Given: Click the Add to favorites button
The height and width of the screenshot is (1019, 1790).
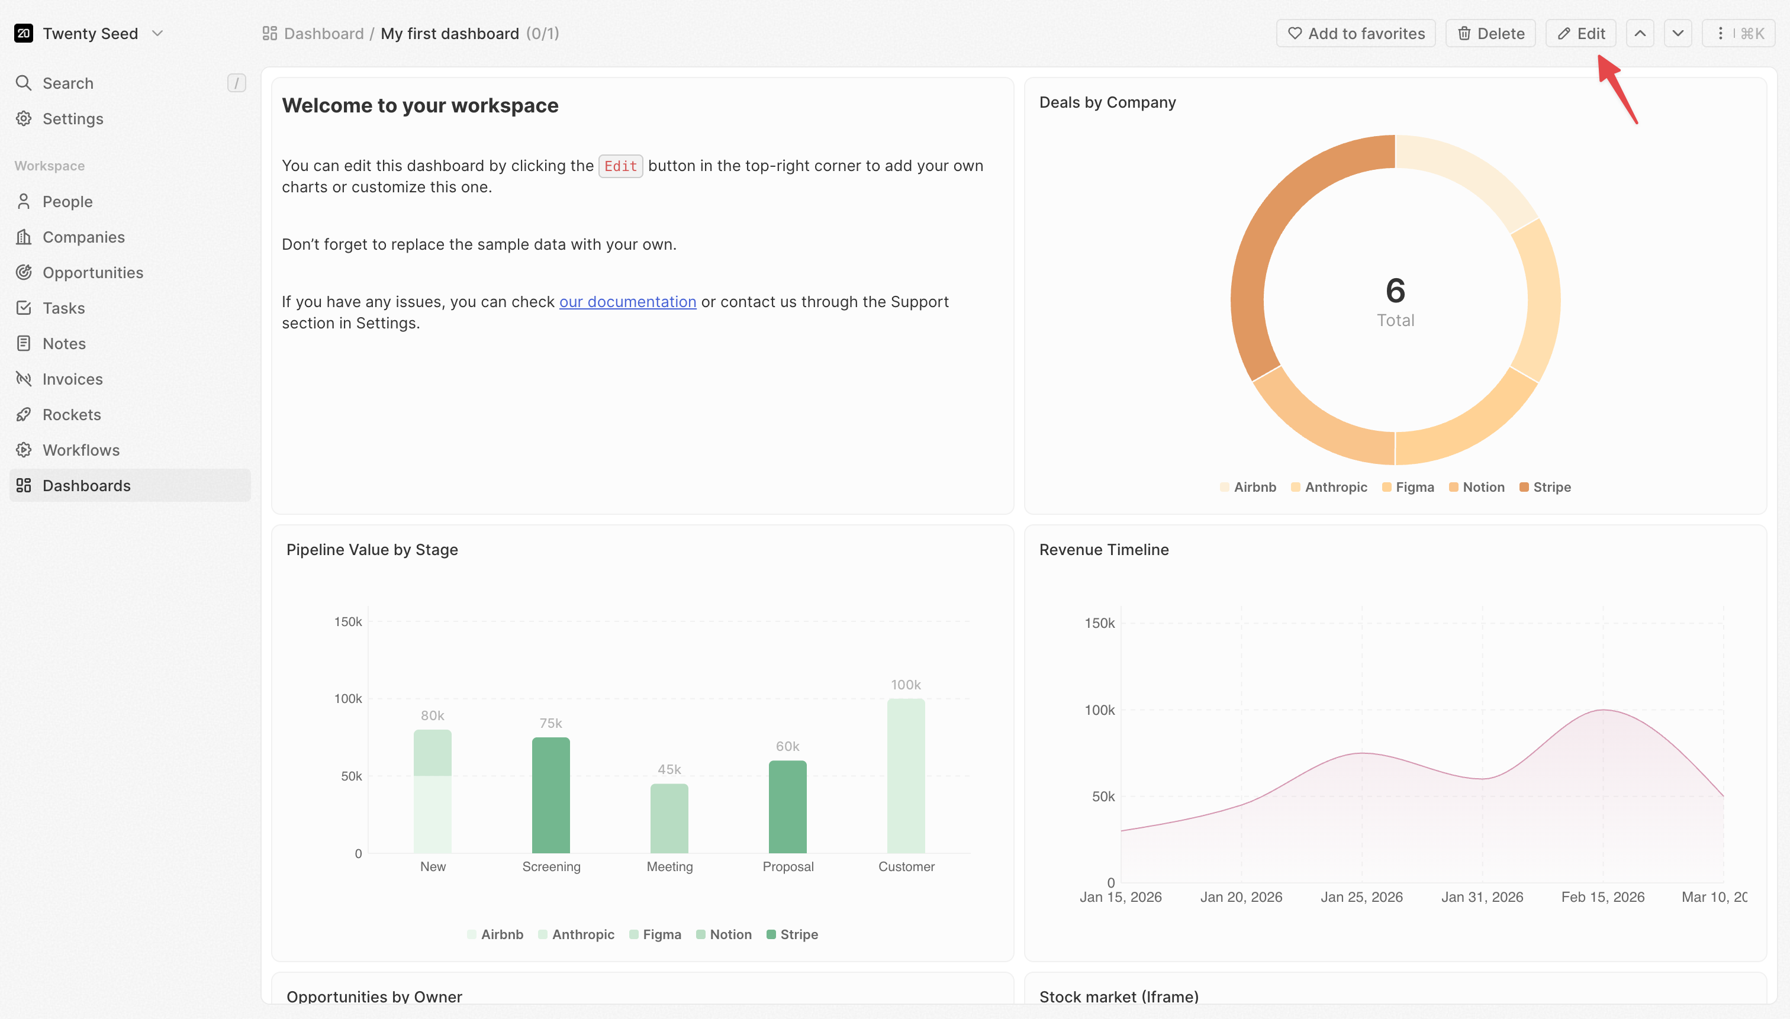Looking at the screenshot, I should point(1356,34).
